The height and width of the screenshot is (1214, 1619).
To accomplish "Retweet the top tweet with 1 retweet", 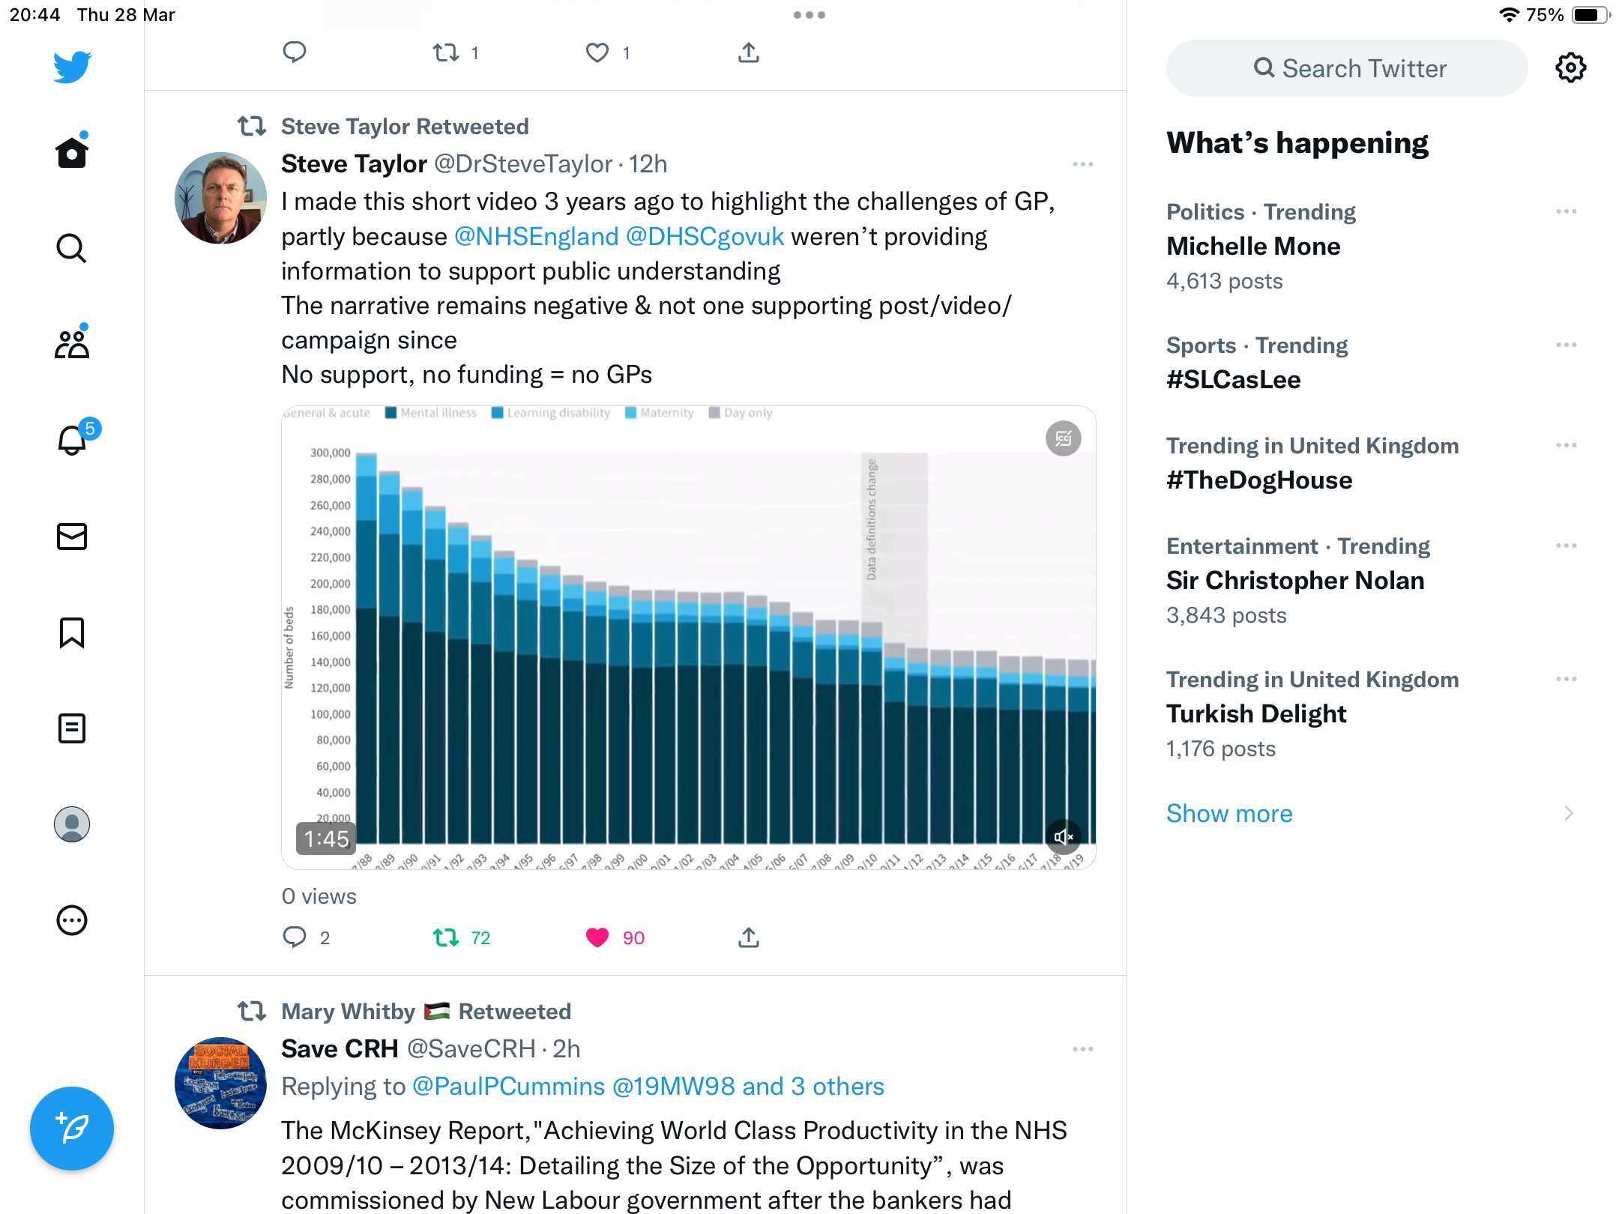I will 456,52.
